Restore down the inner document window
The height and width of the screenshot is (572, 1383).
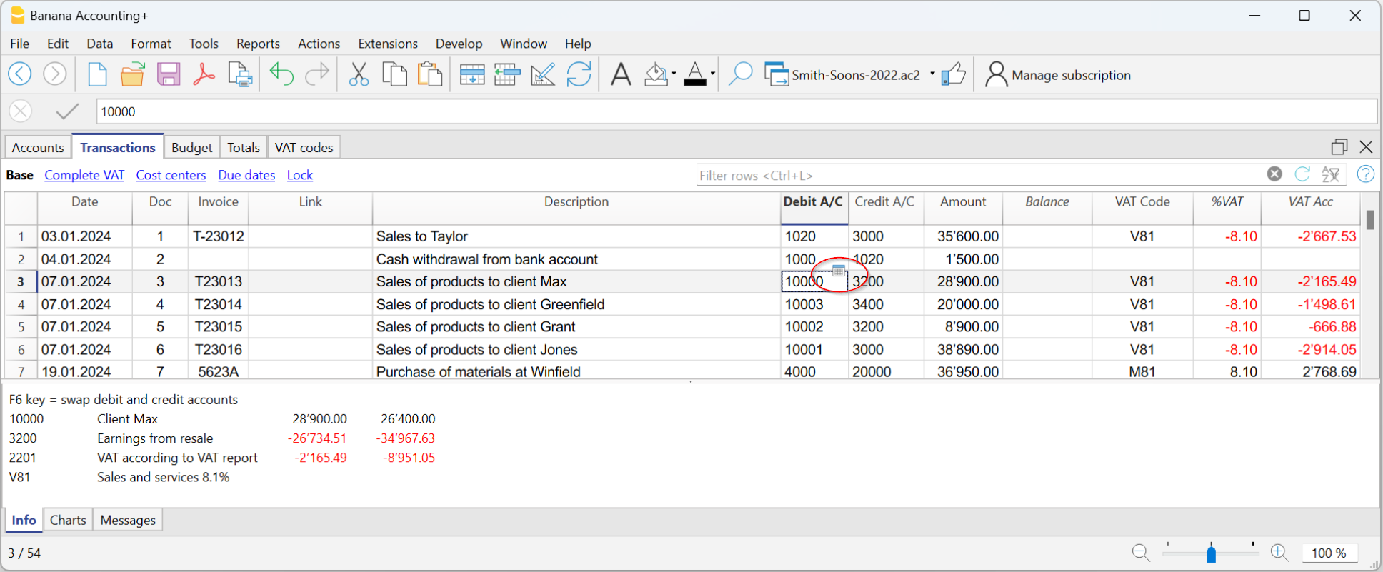(x=1339, y=146)
